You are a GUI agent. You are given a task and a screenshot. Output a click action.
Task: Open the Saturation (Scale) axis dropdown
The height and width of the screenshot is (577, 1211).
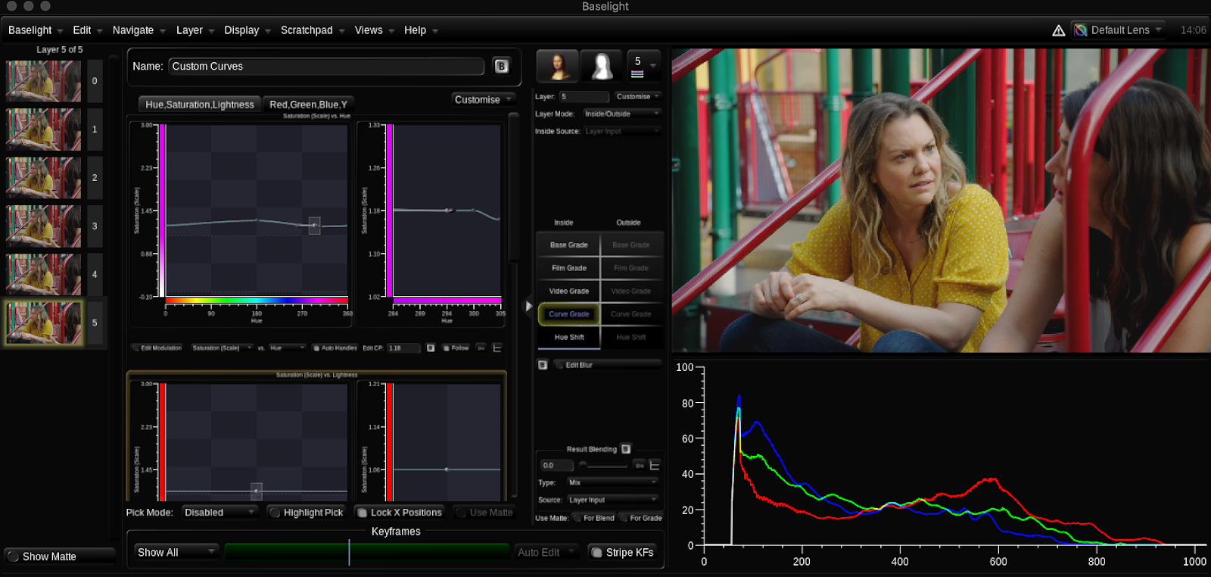pos(222,348)
